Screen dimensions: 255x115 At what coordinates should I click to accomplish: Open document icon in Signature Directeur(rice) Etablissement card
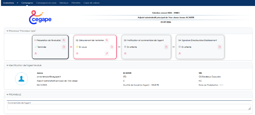219,47
